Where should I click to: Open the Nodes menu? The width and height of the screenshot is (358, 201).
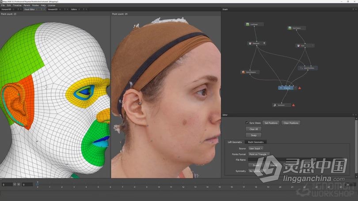tap(35, 5)
